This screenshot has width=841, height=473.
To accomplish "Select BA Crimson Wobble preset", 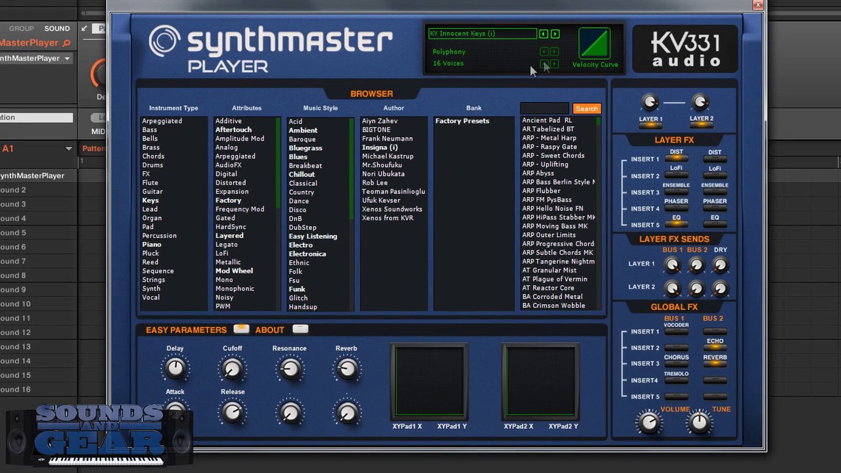I will tap(553, 305).
